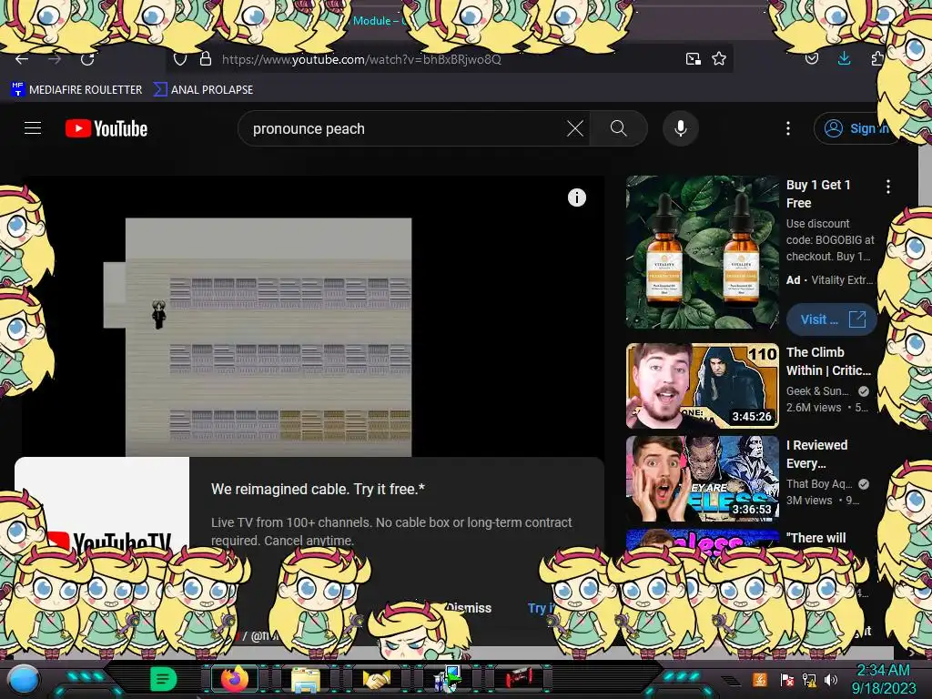Open The Climb Within video thumbnail
This screenshot has width=932, height=699.
point(702,386)
